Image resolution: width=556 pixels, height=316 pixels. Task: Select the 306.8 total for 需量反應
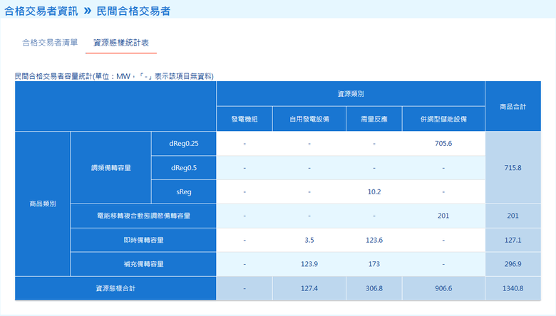pyautogui.click(x=374, y=288)
